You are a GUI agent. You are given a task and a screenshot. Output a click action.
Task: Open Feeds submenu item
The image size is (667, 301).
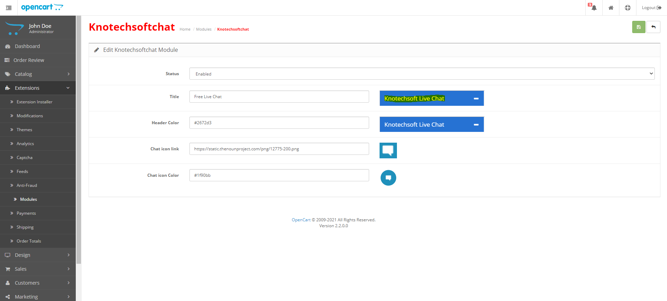[38, 172]
